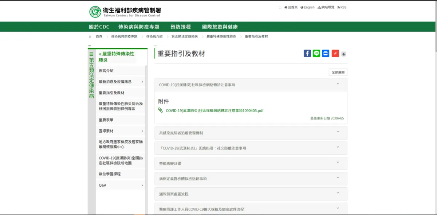The image size is (437, 215).
Task: Click the Taiwan CDC logo
Action: [125, 12]
